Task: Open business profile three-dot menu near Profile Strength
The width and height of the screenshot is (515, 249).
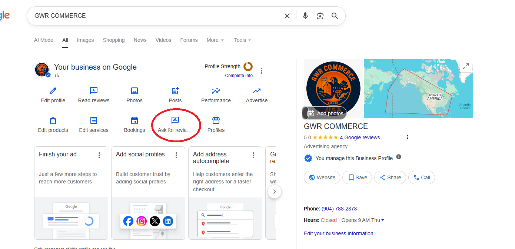Action: (x=262, y=71)
